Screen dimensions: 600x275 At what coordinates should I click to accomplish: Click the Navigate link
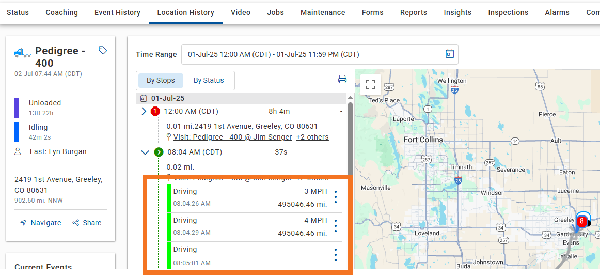[41, 223]
